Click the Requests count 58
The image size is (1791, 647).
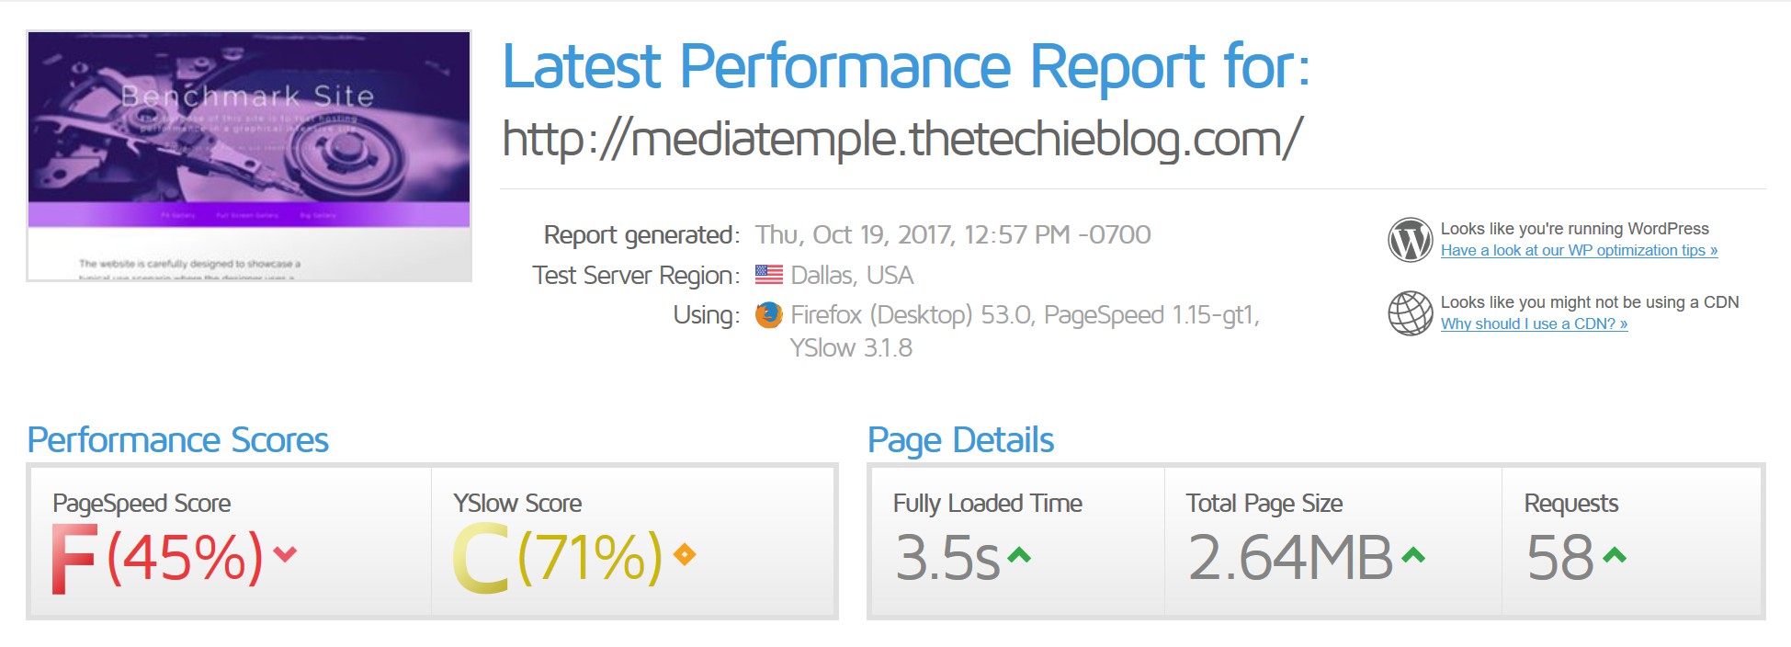pyautogui.click(x=1559, y=558)
